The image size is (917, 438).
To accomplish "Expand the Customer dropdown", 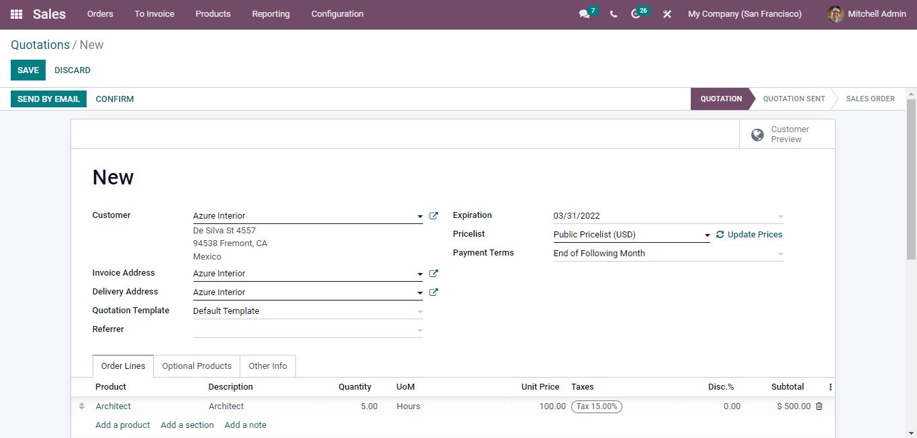I will 420,217.
